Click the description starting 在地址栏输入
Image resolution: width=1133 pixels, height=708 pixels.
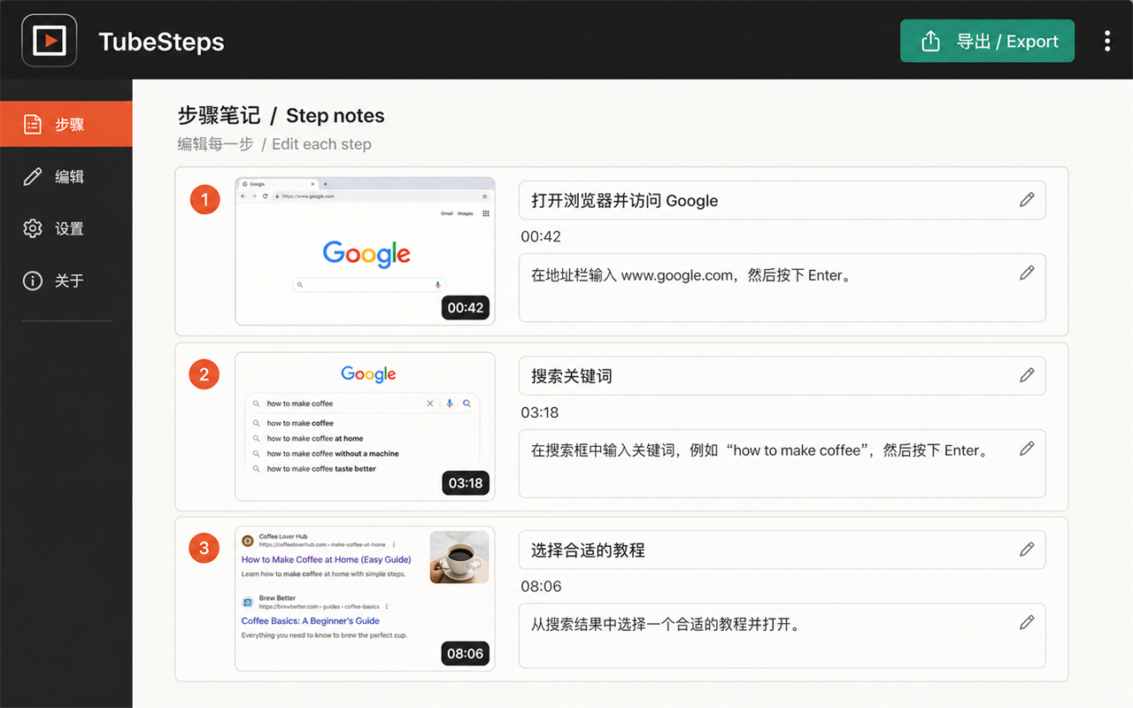782,288
